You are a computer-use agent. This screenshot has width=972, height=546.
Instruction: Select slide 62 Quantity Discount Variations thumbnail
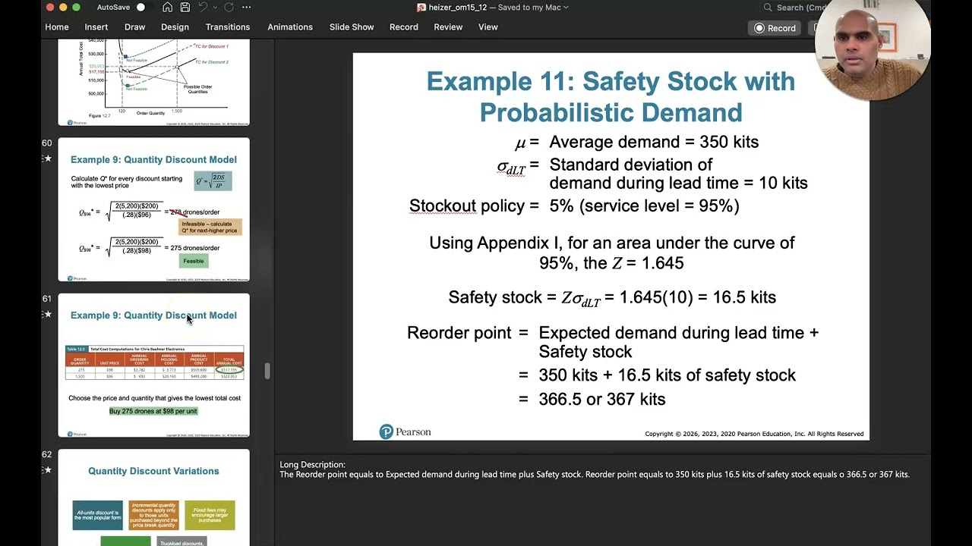153,497
